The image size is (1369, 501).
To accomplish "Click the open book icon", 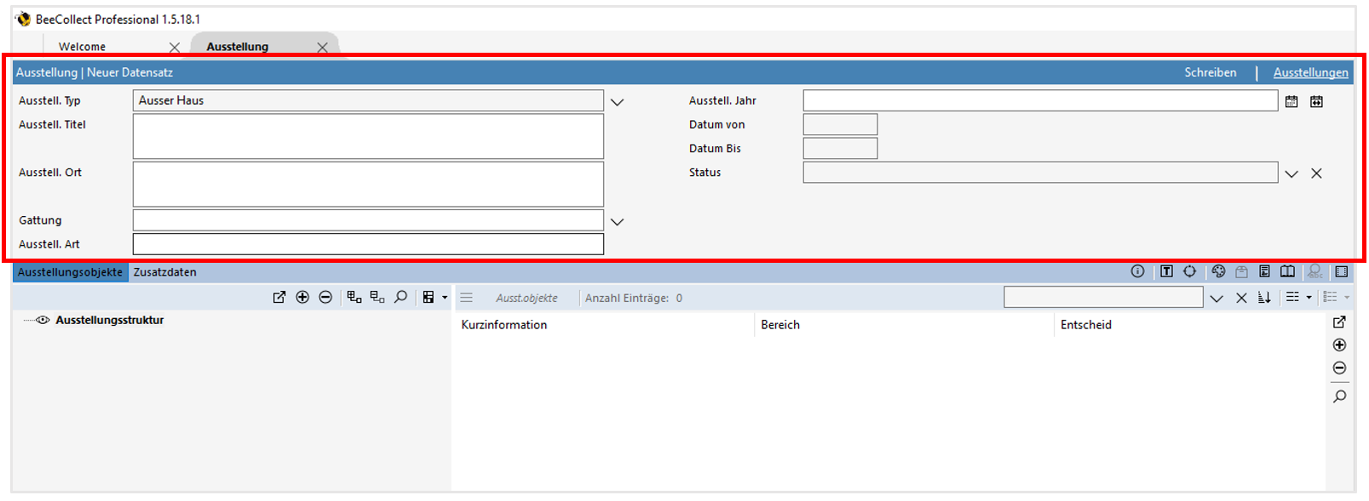I will 1287,271.
